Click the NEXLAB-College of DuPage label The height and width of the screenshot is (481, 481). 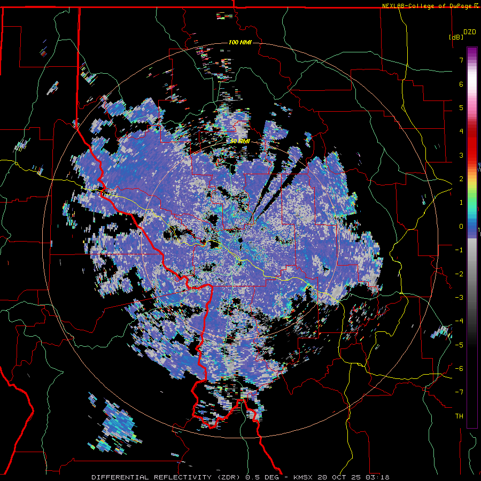click(x=426, y=6)
